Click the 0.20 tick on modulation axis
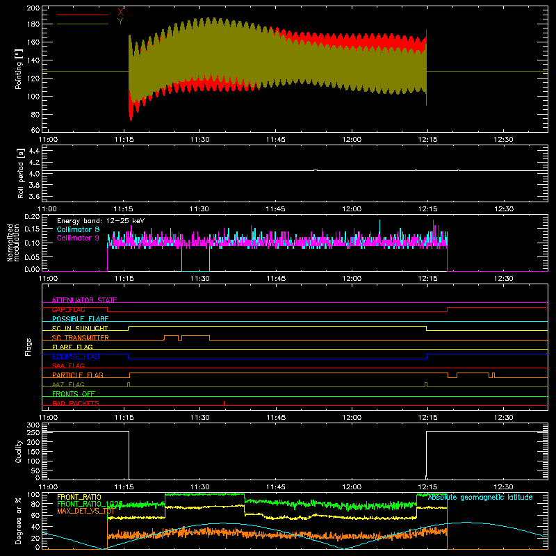This screenshot has width=556, height=556. click(32, 217)
